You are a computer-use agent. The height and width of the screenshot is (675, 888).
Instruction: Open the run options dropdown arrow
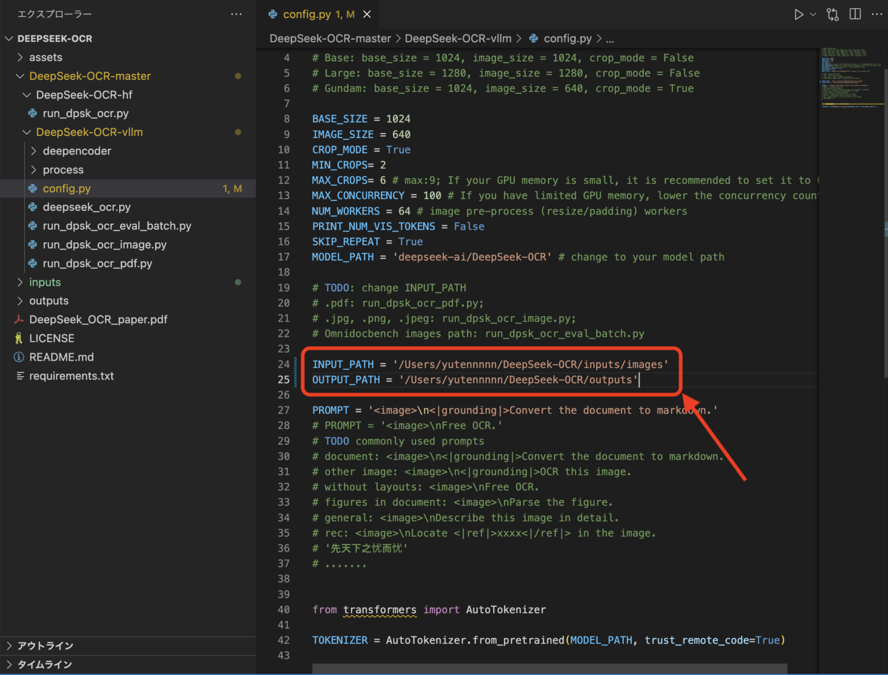coord(813,14)
